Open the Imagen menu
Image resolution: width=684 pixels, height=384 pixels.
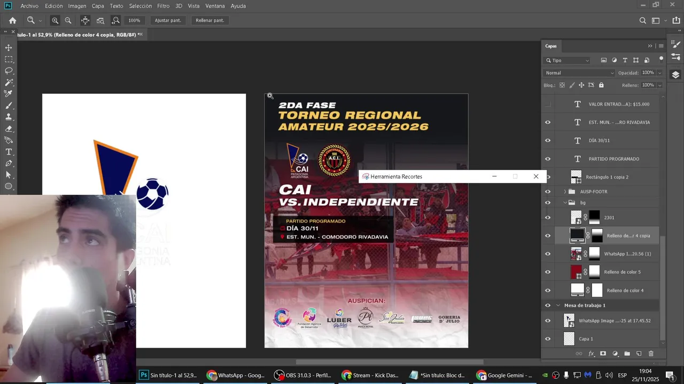tap(77, 6)
